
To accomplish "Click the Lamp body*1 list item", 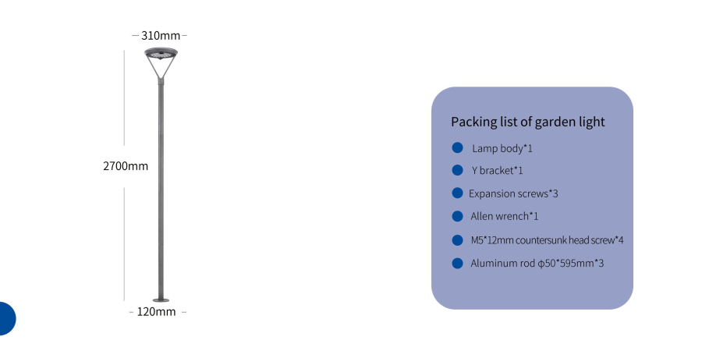I will (x=502, y=148).
